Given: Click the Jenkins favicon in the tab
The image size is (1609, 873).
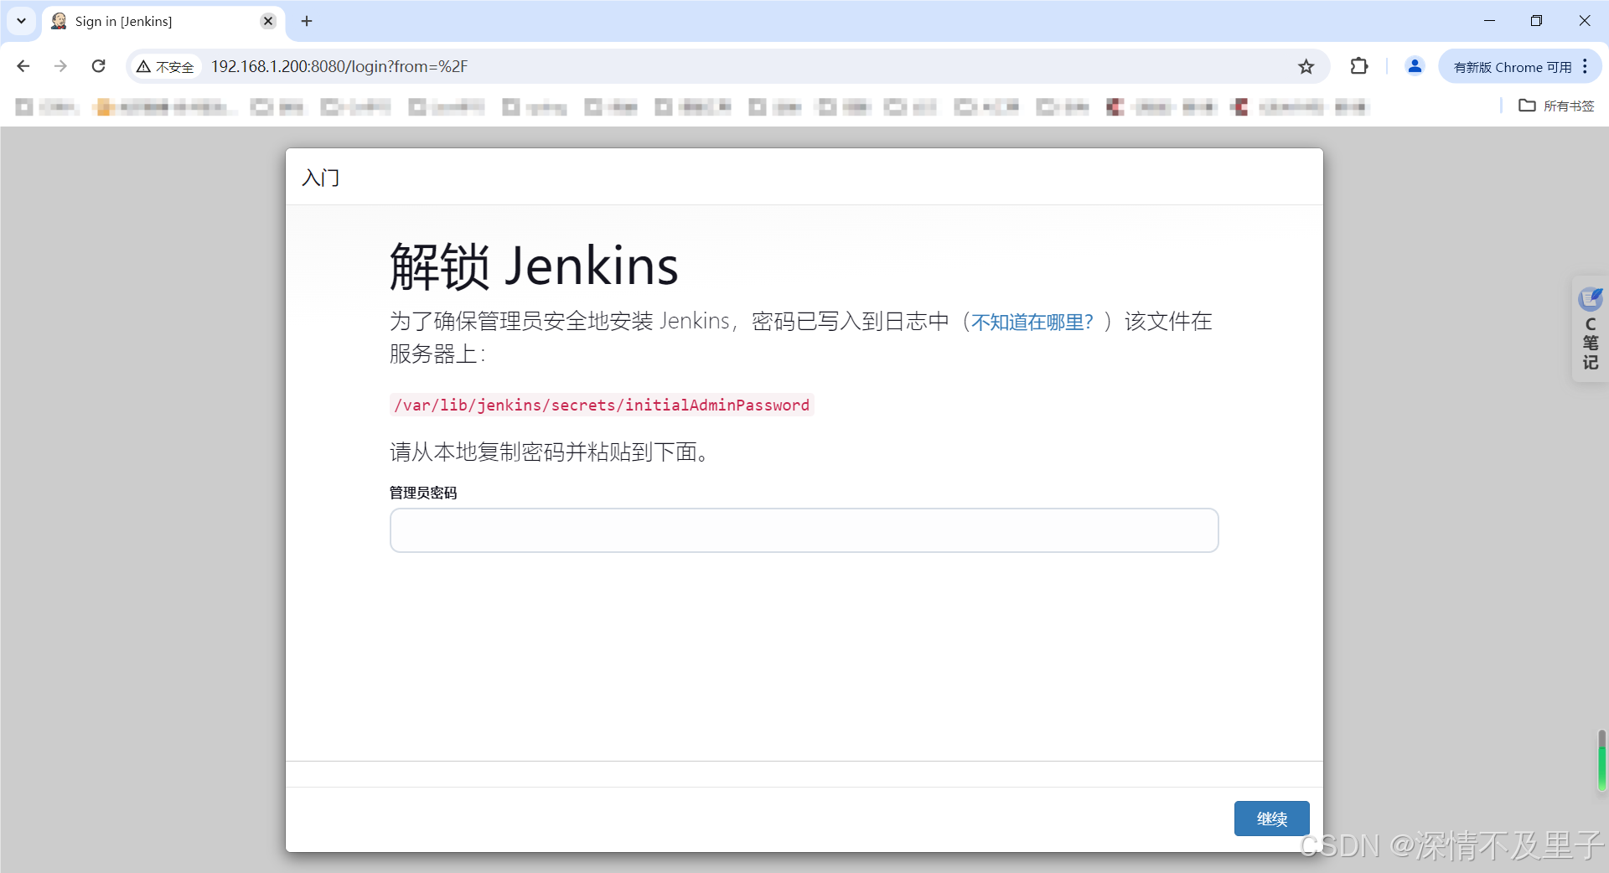Looking at the screenshot, I should (x=59, y=21).
